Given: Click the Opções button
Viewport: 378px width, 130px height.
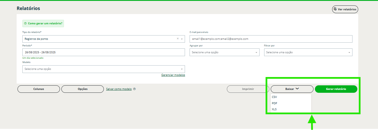Looking at the screenshot, I should point(83,89).
